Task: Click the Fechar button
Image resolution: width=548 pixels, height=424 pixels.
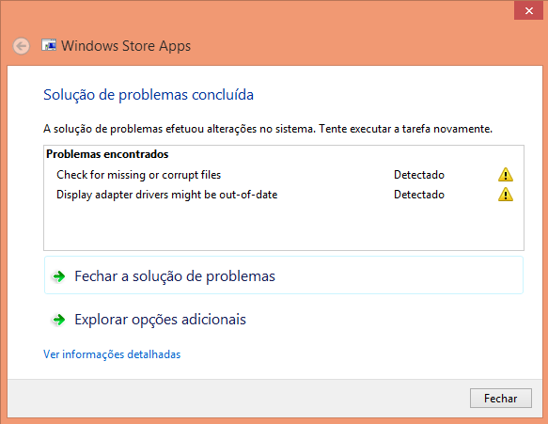Action: coord(500,398)
